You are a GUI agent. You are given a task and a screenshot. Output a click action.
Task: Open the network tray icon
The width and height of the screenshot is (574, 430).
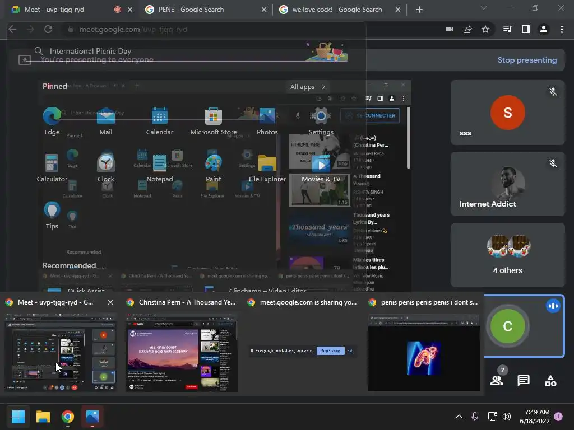click(x=492, y=417)
